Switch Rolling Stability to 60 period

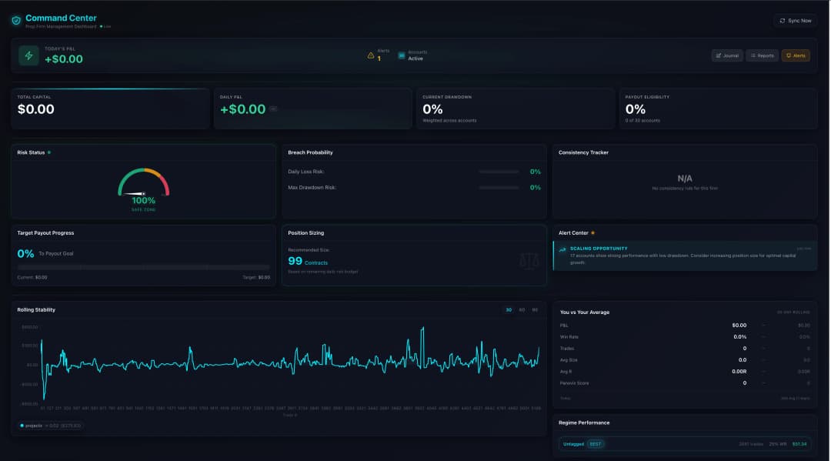pyautogui.click(x=522, y=309)
